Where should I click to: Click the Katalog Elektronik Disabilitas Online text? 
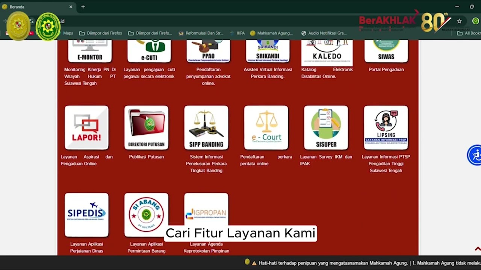[x=327, y=73]
